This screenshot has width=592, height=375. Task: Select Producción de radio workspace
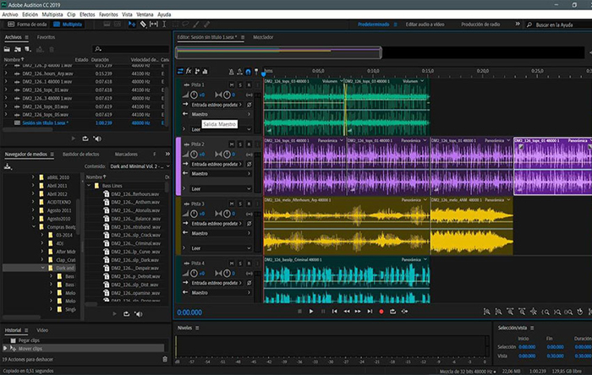point(480,24)
